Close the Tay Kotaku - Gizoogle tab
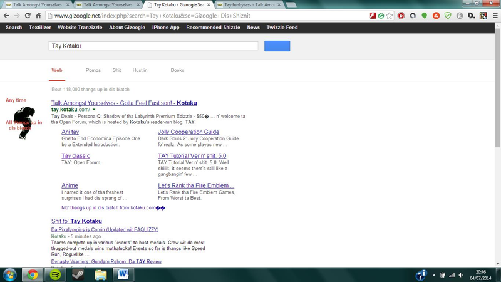501x282 pixels. (x=209, y=5)
